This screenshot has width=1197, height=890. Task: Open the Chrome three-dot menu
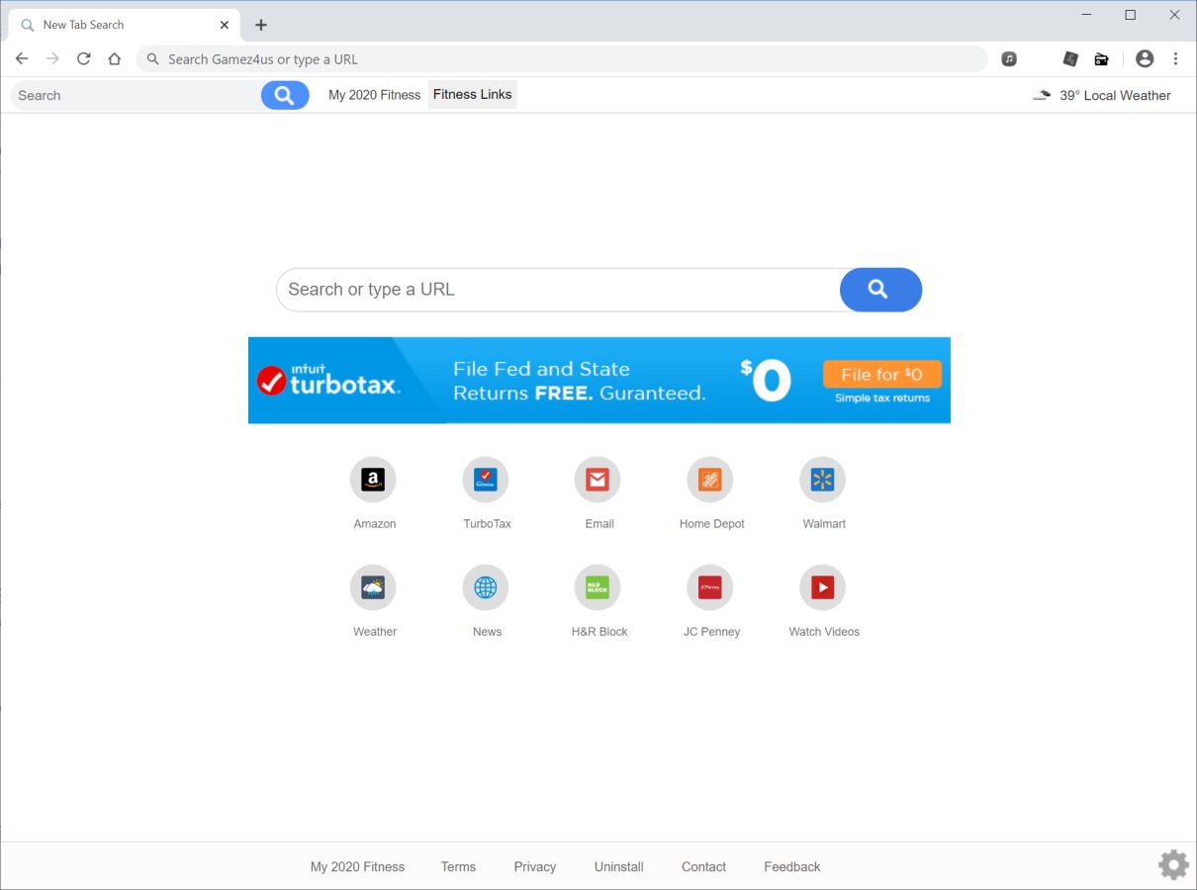click(1175, 59)
